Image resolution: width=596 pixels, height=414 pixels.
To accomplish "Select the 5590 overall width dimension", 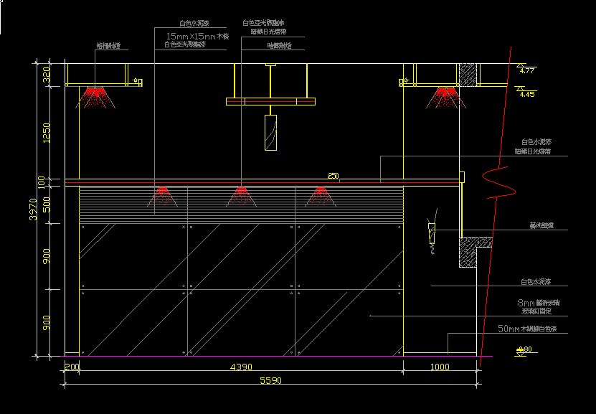I will (270, 380).
